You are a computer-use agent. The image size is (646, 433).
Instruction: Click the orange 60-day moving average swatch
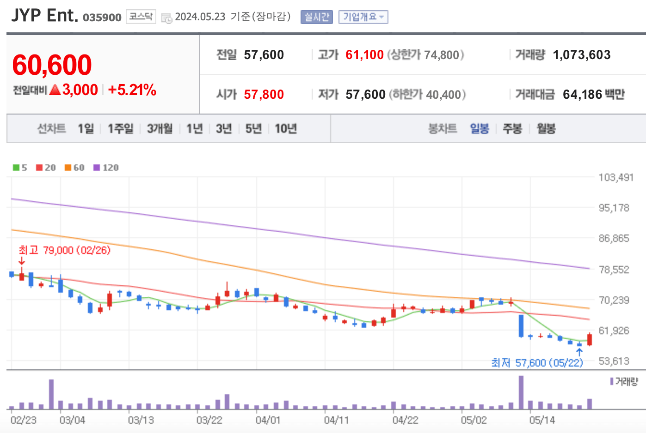68,168
